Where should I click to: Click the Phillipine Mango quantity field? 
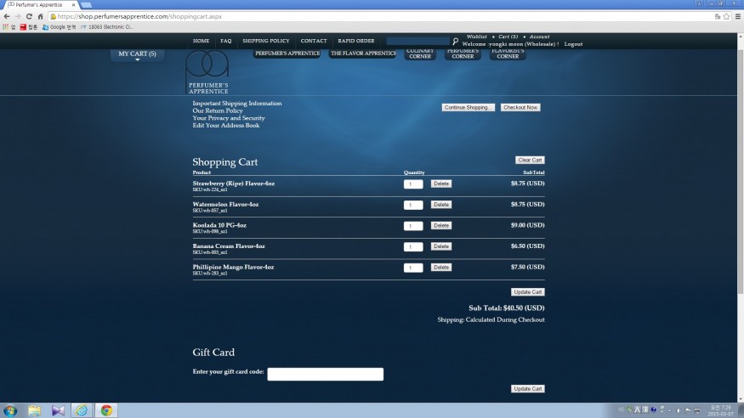413,268
